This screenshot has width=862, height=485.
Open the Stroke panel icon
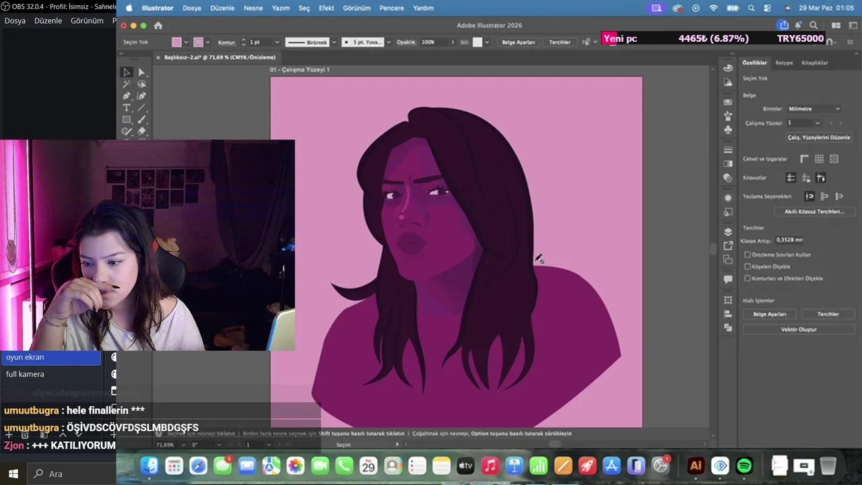728,150
